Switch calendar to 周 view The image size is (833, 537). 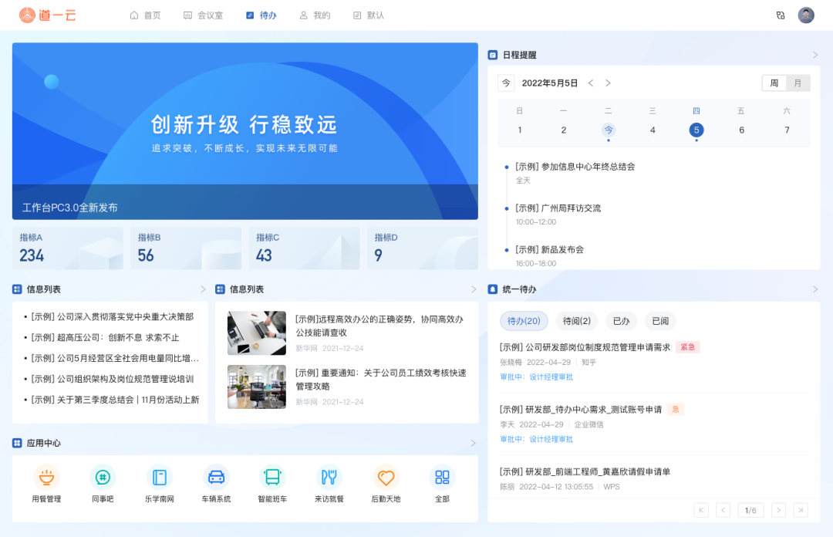coord(774,83)
